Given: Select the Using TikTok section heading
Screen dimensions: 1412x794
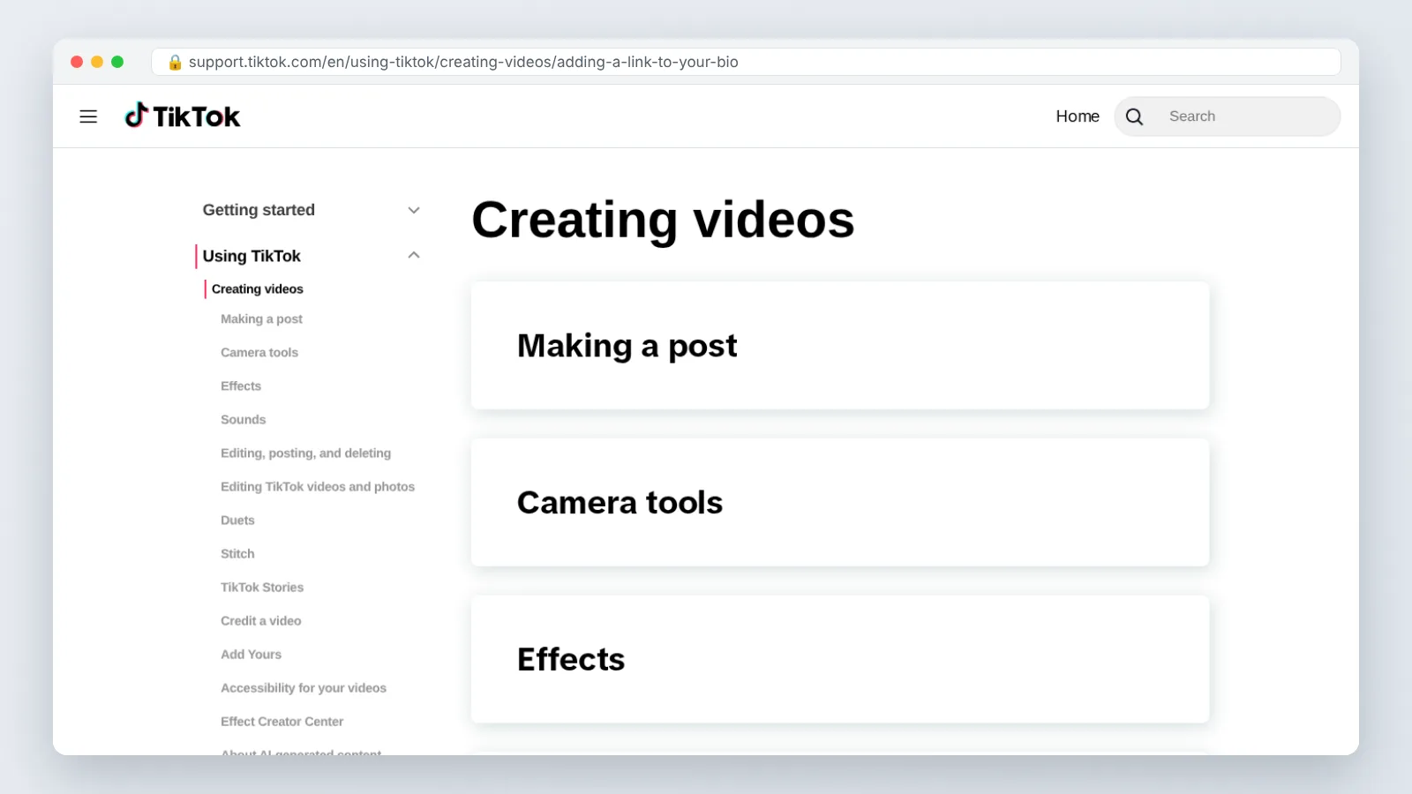Looking at the screenshot, I should (x=252, y=256).
